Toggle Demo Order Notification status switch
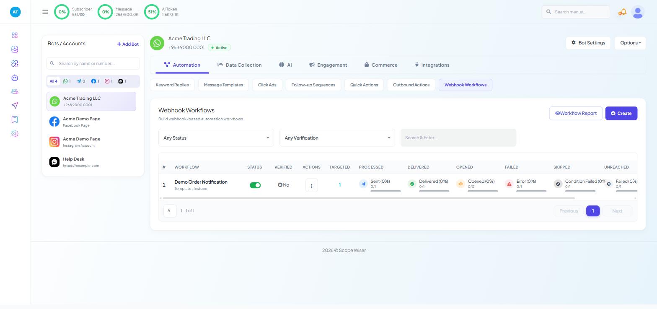657x309 pixels. 255,185
